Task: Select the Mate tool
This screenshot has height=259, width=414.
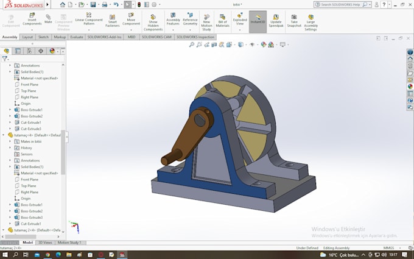Action: click(x=48, y=20)
